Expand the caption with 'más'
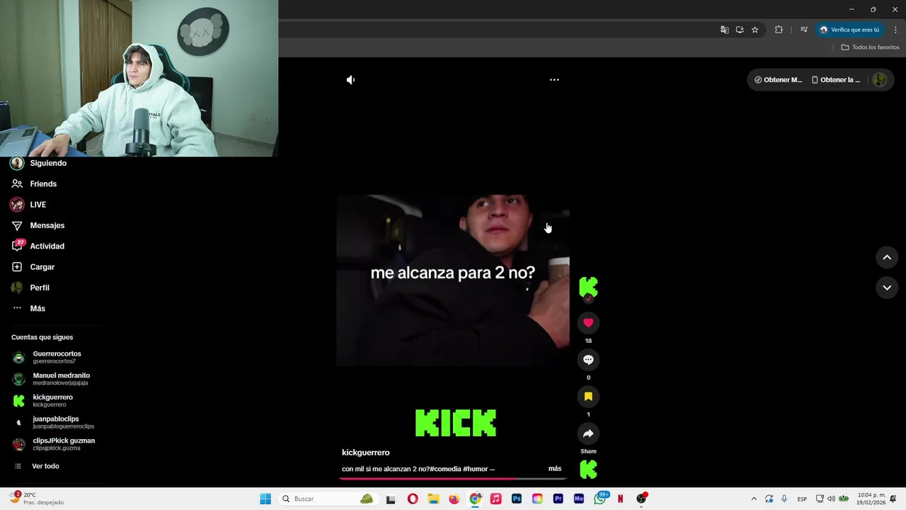 point(555,468)
